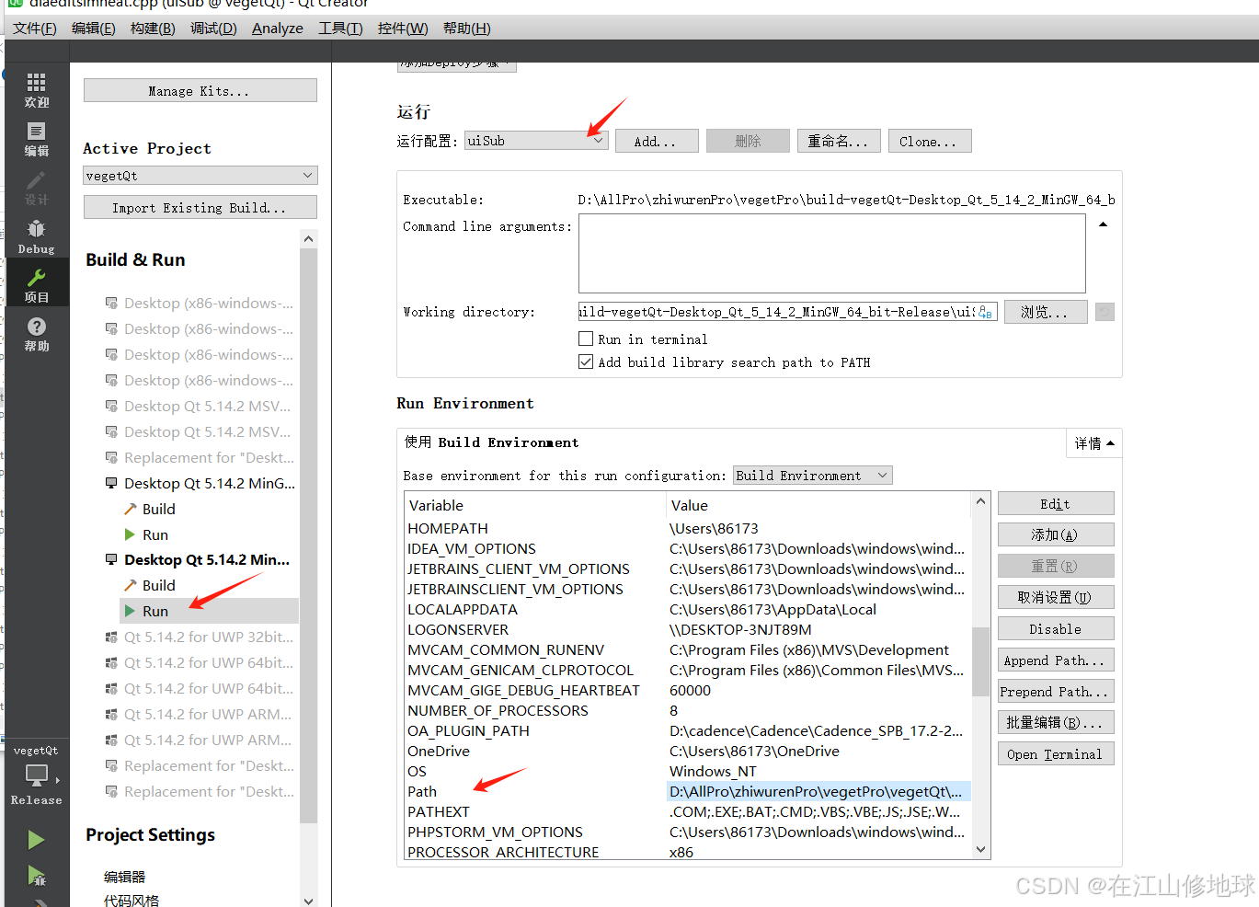This screenshot has width=1259, height=907.
Task: Open the 运行配置 uiSub dropdown
Action: pyautogui.click(x=536, y=141)
